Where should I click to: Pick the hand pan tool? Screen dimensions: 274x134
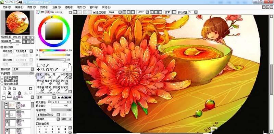coord(52,69)
